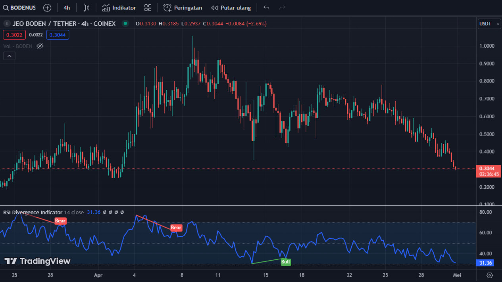502x282 pixels.
Task: Click the Mei date label on time axis
Action: click(458, 275)
